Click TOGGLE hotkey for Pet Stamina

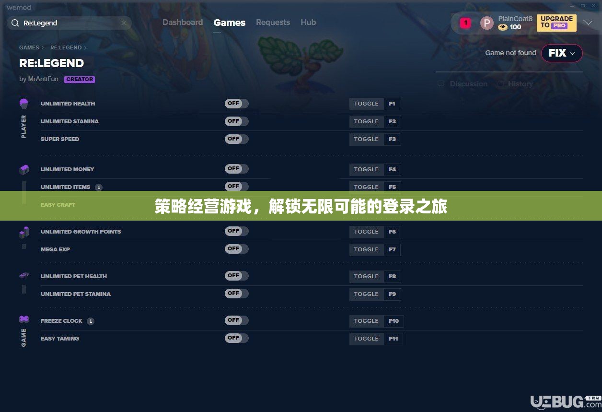tap(366, 294)
